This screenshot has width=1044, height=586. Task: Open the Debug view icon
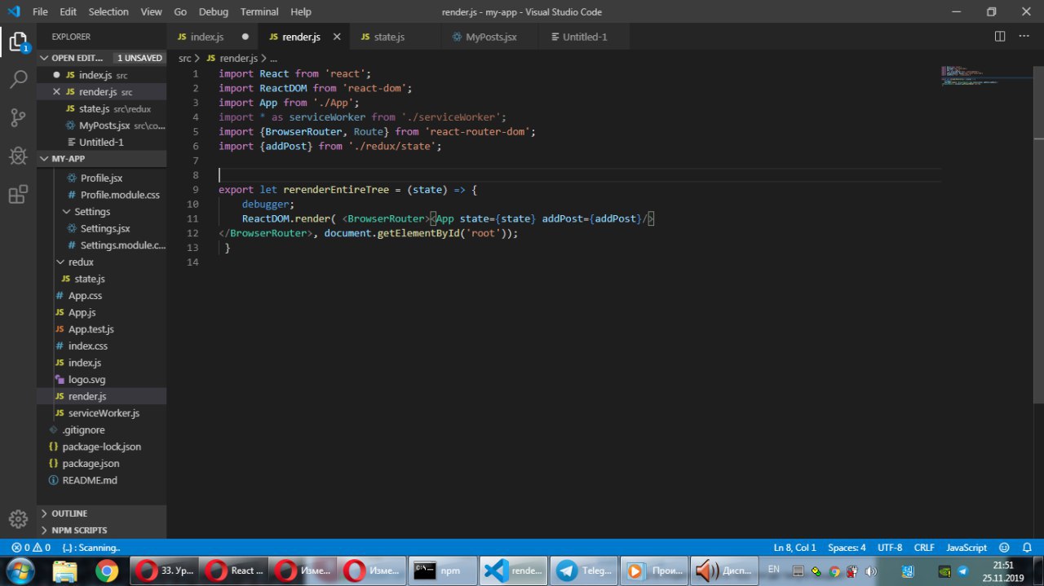(18, 156)
